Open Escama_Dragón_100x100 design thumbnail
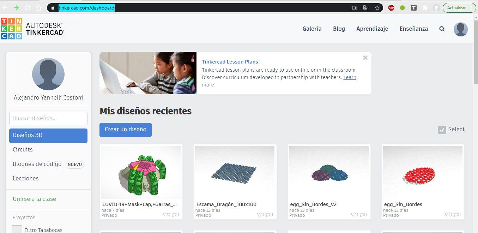478x233 pixels. click(235, 172)
